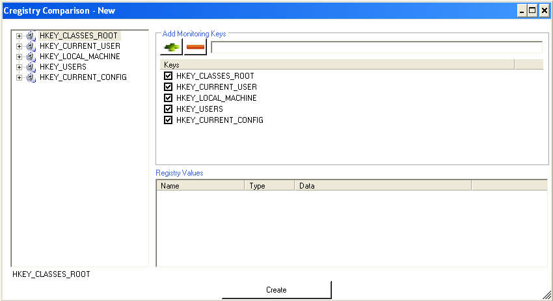Toggle the HKEY_USERS checkbox in Keys list

point(169,109)
